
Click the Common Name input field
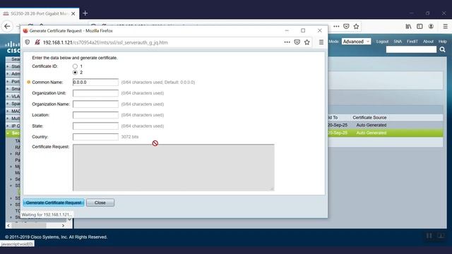click(x=95, y=82)
